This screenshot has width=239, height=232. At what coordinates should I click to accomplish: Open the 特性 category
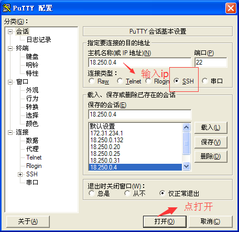click(x=32, y=73)
